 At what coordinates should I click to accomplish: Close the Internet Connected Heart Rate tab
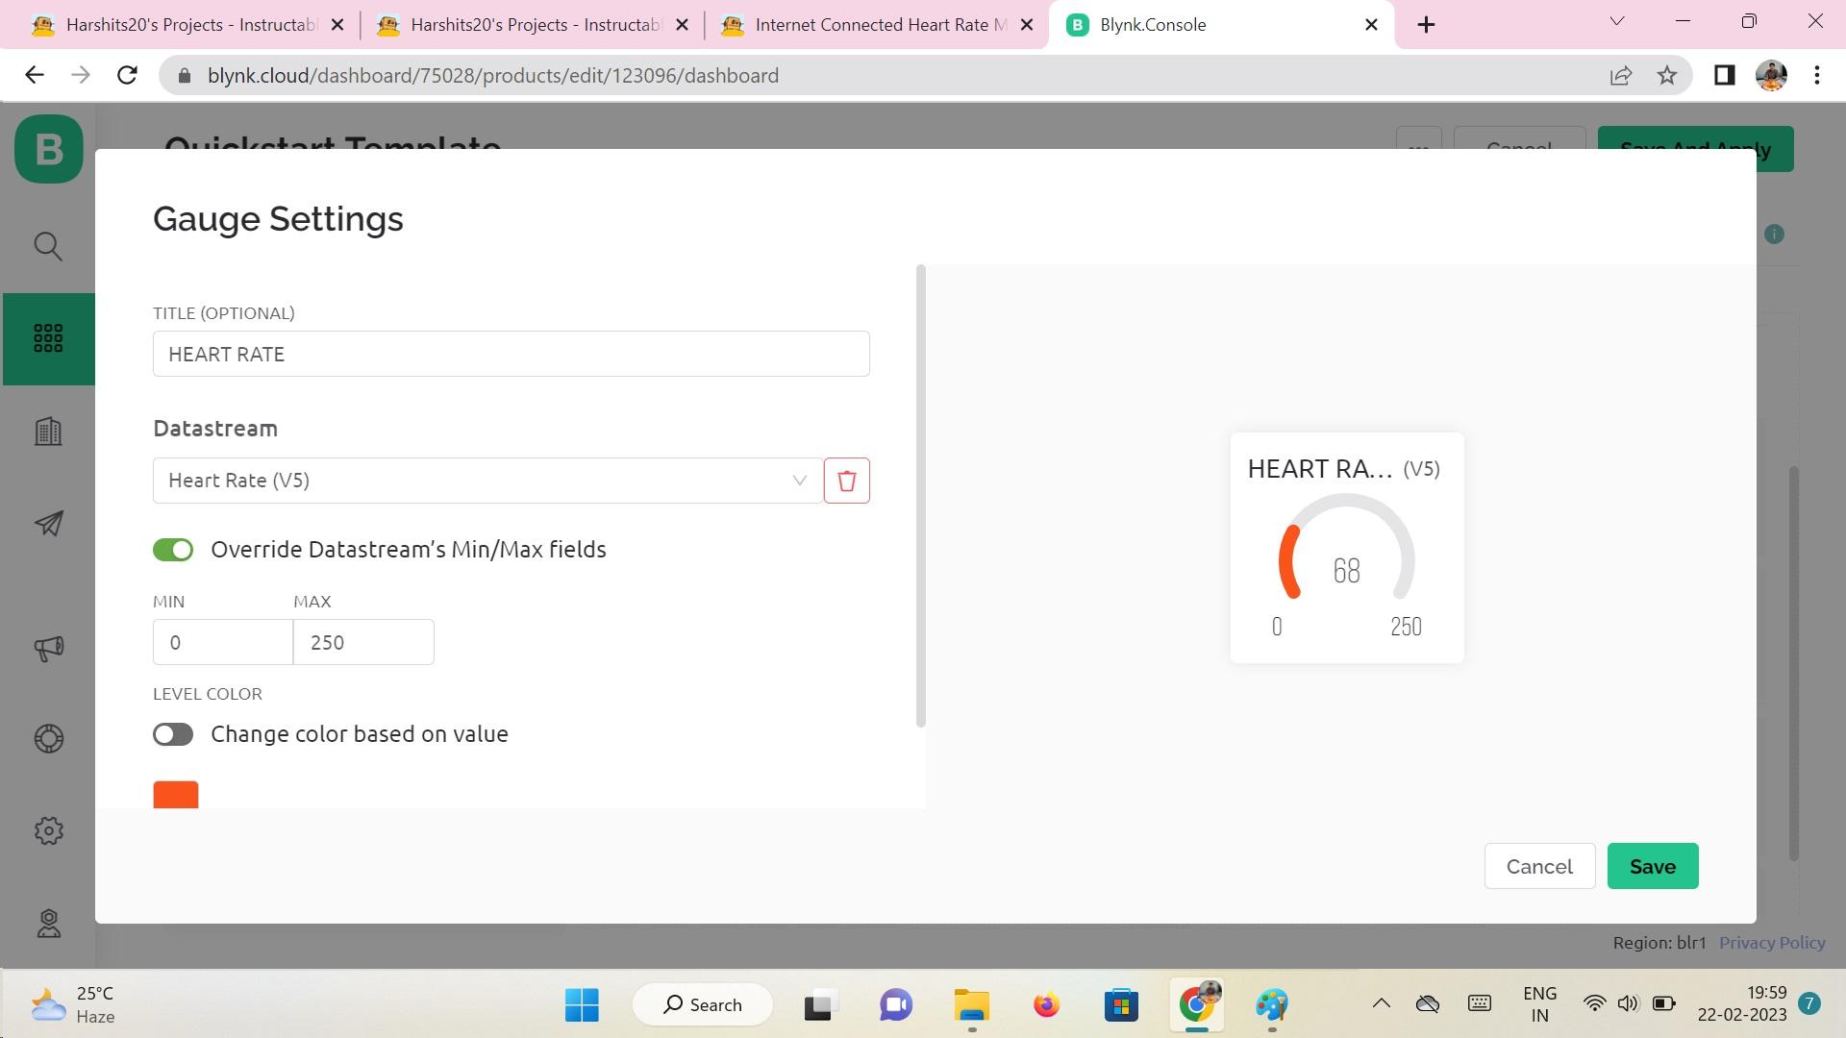click(1027, 25)
